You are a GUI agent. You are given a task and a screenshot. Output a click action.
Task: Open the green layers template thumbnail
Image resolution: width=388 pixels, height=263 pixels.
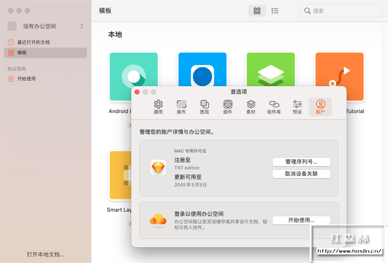coord(271,69)
